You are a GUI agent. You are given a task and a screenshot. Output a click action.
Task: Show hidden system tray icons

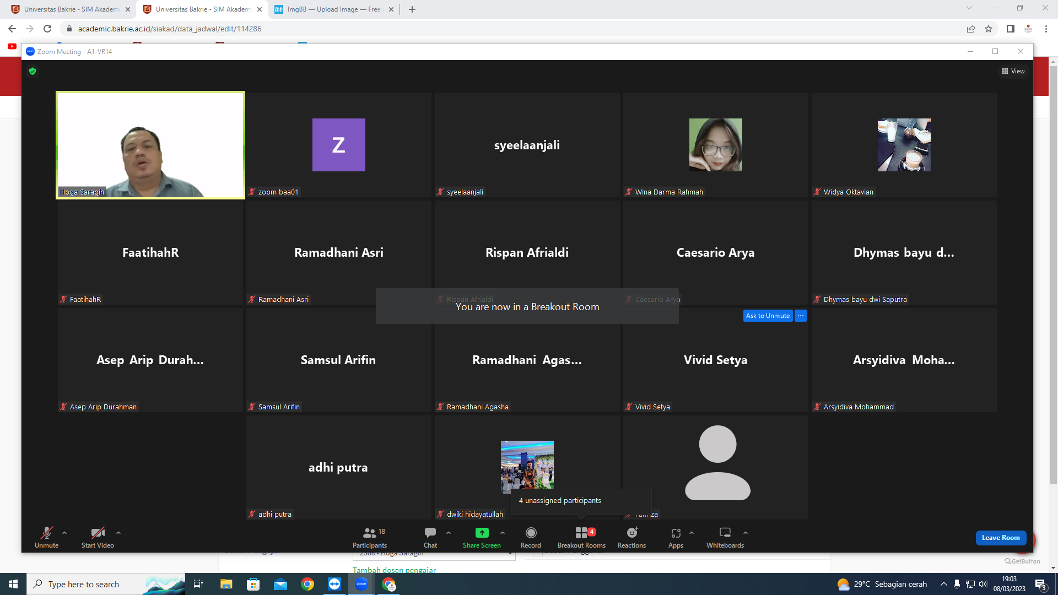[x=944, y=584]
